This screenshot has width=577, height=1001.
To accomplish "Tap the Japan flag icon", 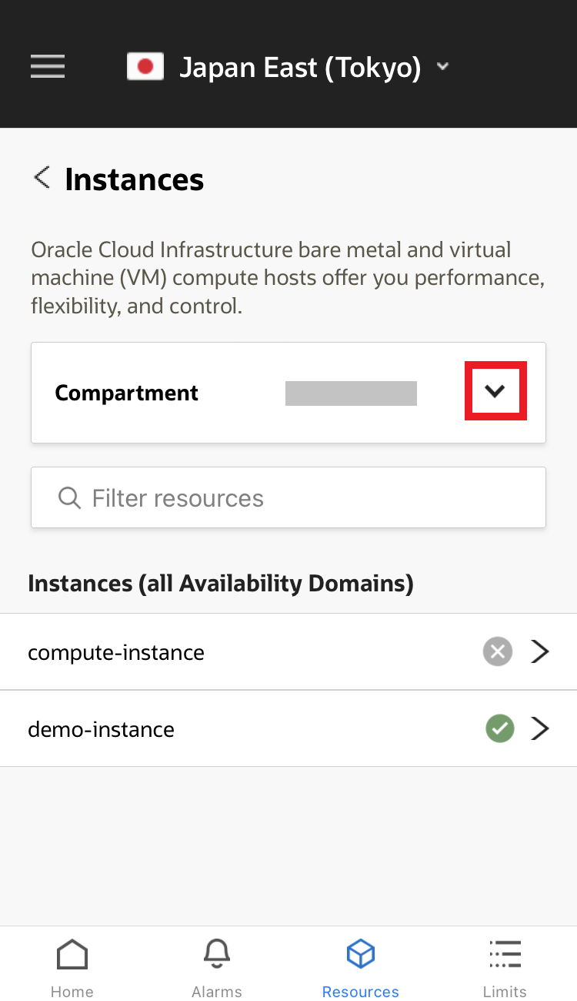I will (145, 67).
